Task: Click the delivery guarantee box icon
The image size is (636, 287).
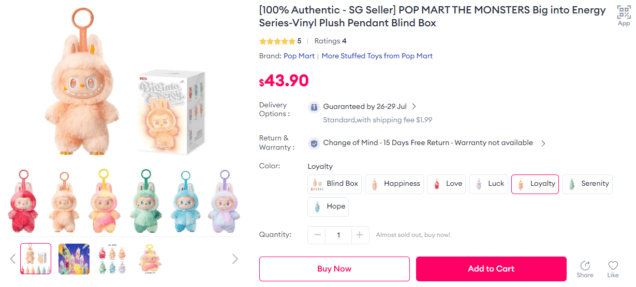Action: click(314, 107)
